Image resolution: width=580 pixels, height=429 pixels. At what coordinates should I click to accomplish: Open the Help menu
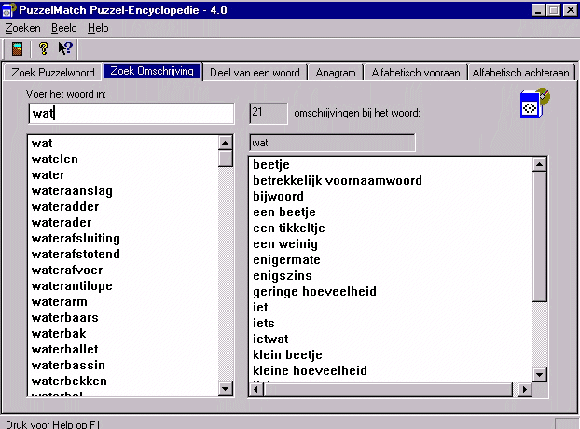click(x=98, y=28)
